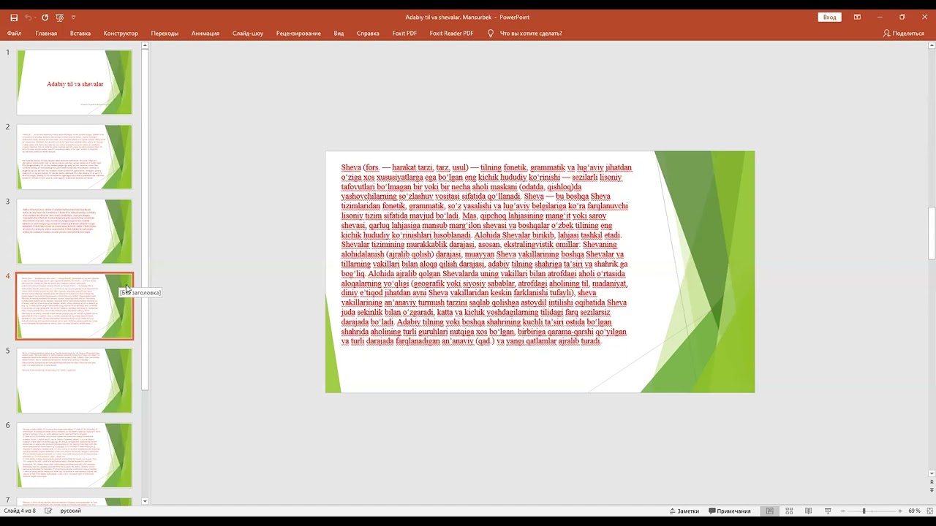Click the thumbnail pane scroll-up arrow
This screenshot has width=936, height=526.
pyautogui.click(x=145, y=46)
